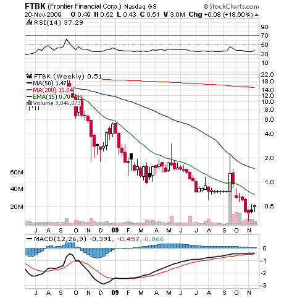This screenshot has height=298, width=284.
Task: Click the 1.0 price axis label
Action: click(269, 182)
